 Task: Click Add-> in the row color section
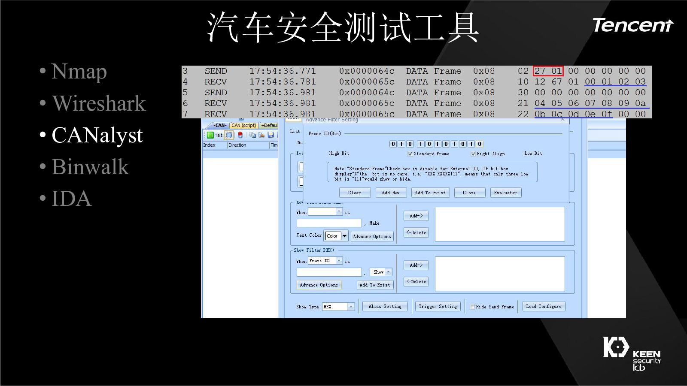(416, 216)
